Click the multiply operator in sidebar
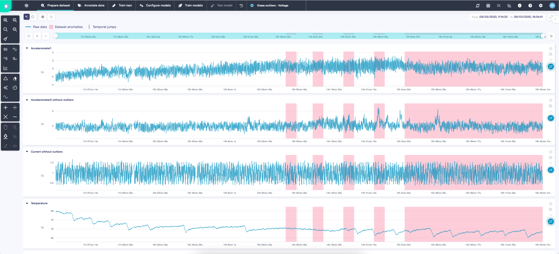Viewport: 559px width, 254px height. tap(6, 117)
